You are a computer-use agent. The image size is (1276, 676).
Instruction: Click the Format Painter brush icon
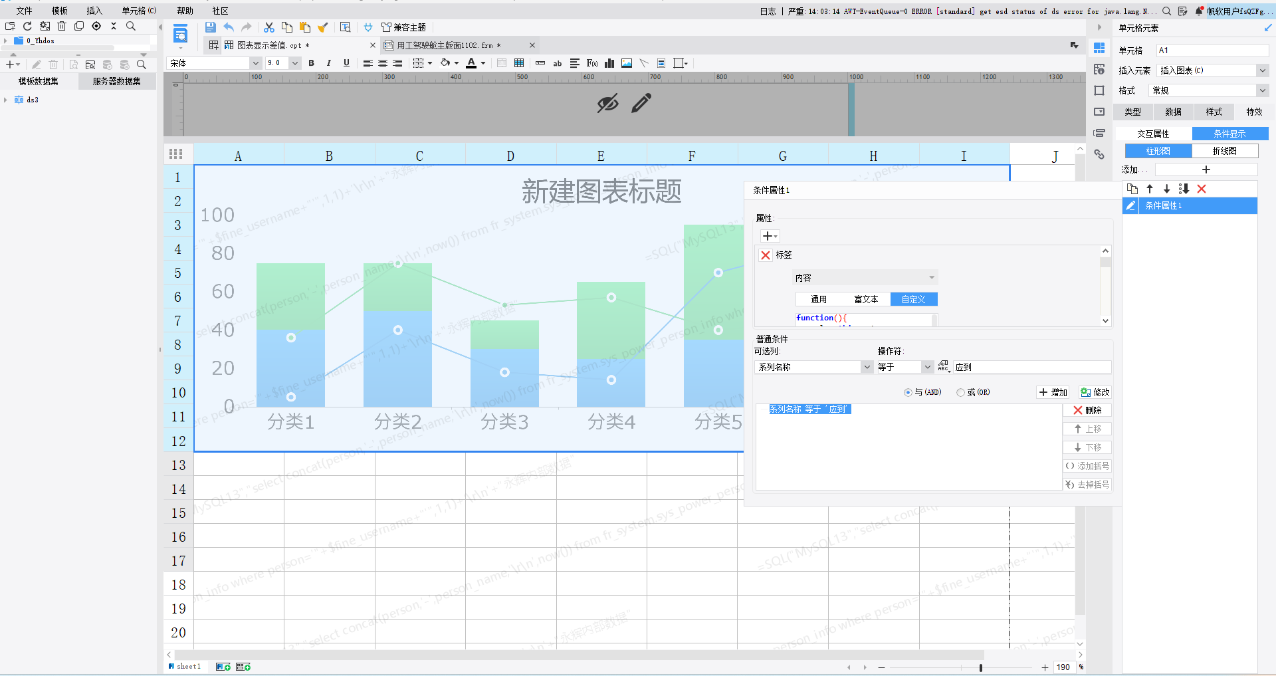pos(323,27)
